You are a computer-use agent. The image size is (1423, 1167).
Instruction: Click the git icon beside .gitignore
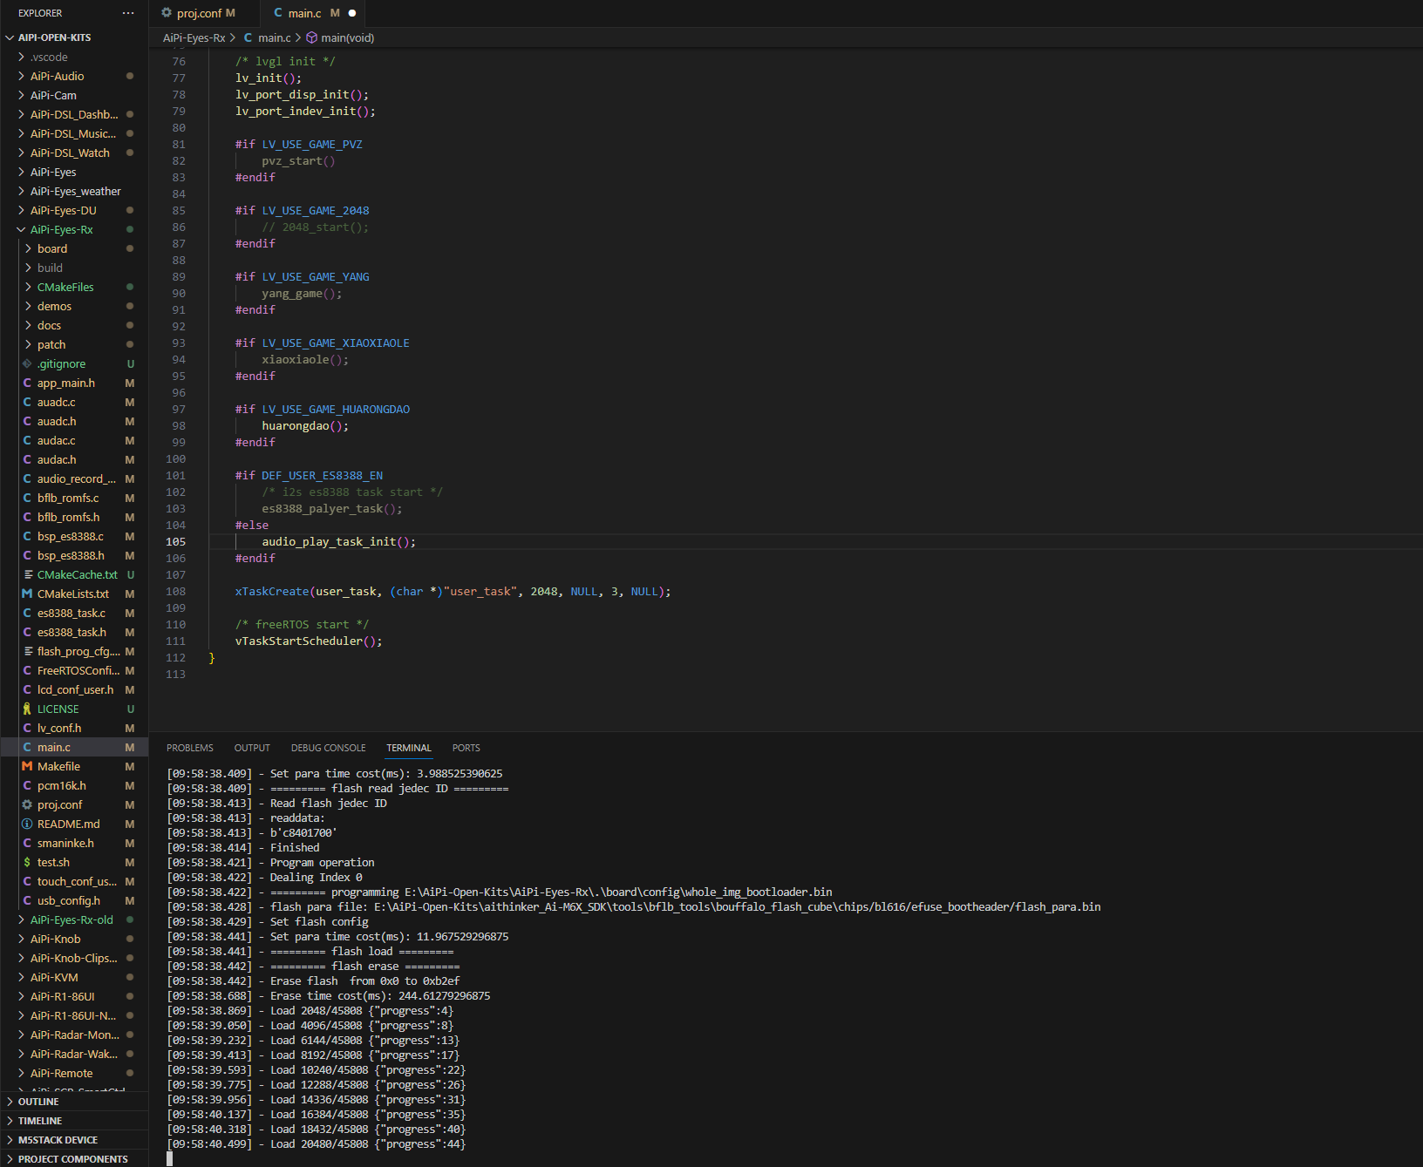click(27, 363)
